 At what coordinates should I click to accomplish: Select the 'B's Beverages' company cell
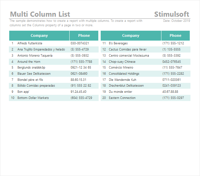(x=118, y=43)
